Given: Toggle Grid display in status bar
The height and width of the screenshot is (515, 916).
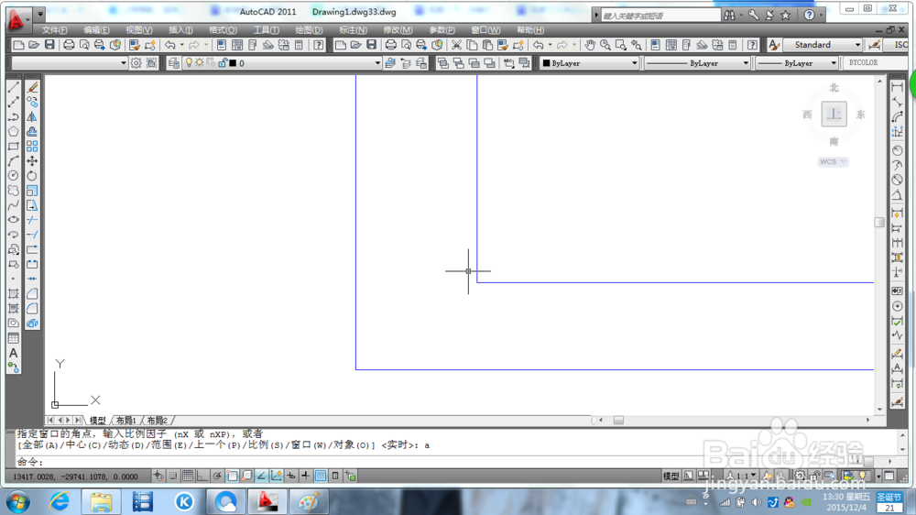Looking at the screenshot, I should point(188,476).
